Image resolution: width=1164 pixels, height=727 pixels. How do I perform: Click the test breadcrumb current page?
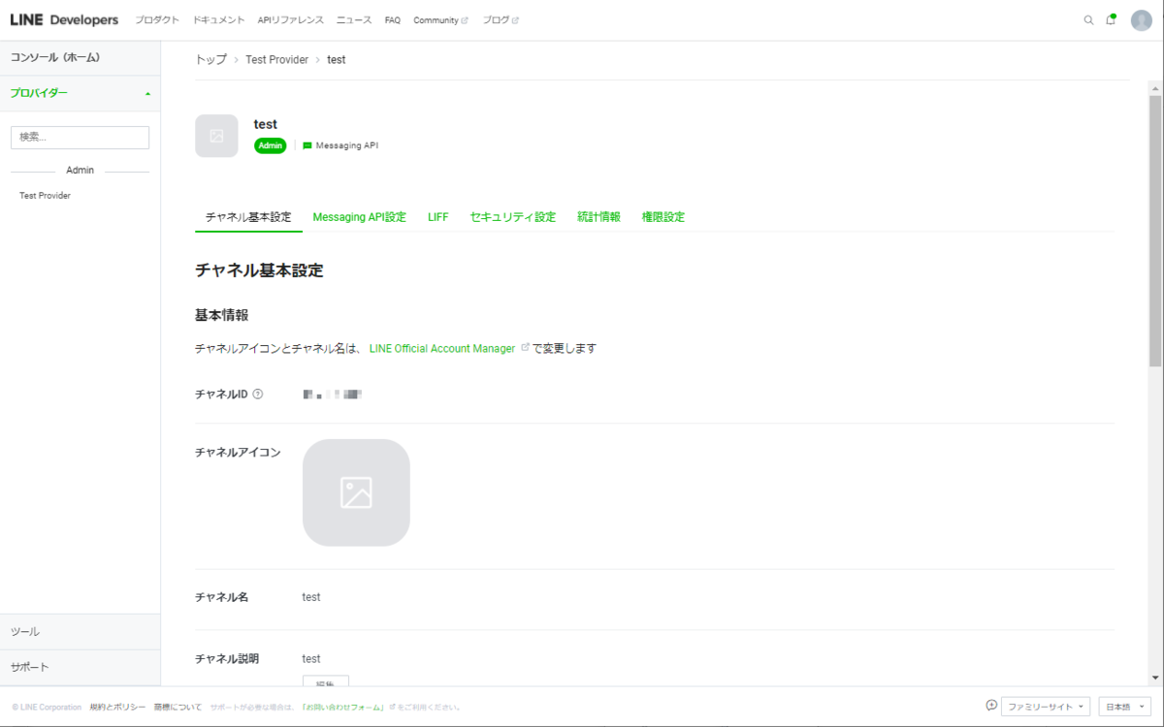(337, 60)
